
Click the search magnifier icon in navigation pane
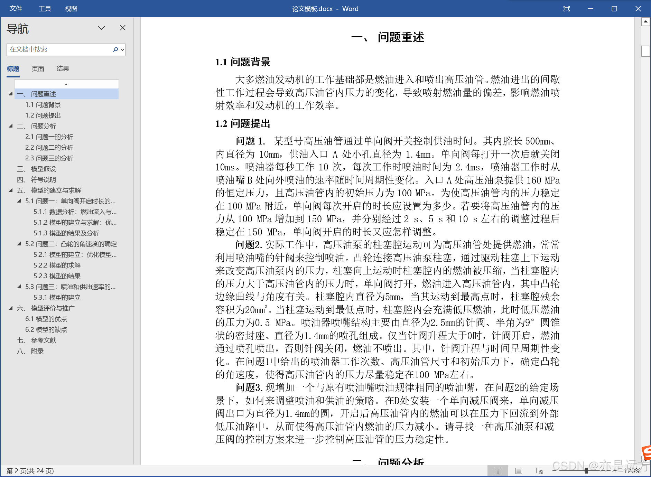tap(115, 49)
